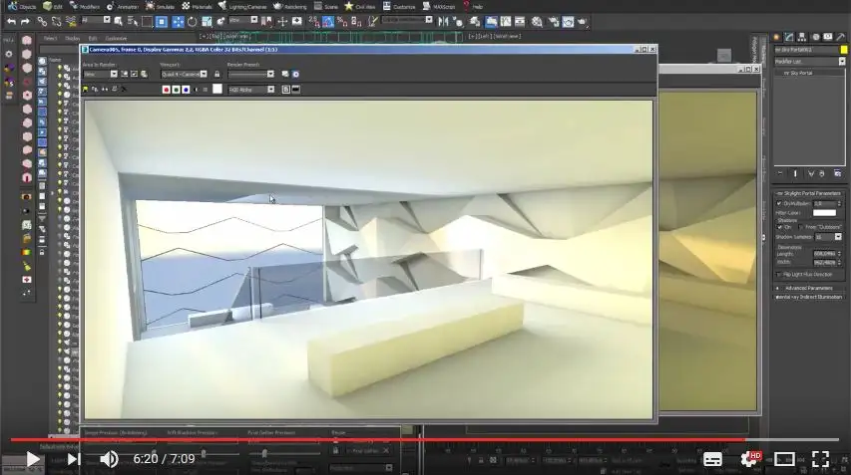Click the white Filter Color swatch
The height and width of the screenshot is (475, 851).
824,213
